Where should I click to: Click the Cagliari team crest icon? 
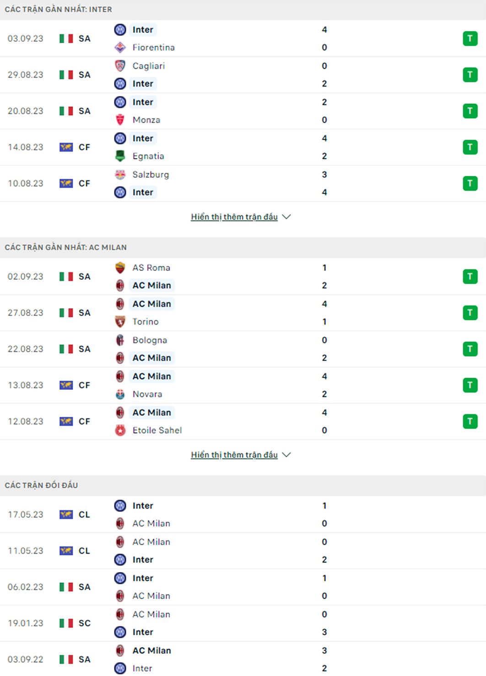(x=120, y=66)
